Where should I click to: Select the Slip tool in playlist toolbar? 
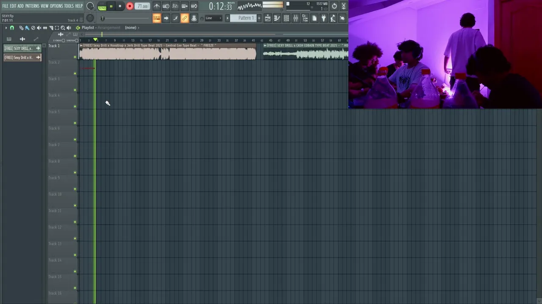click(45, 28)
